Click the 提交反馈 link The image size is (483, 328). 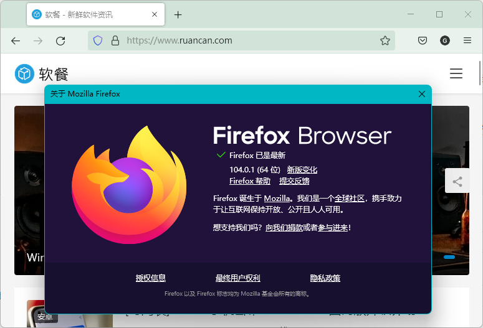click(294, 181)
